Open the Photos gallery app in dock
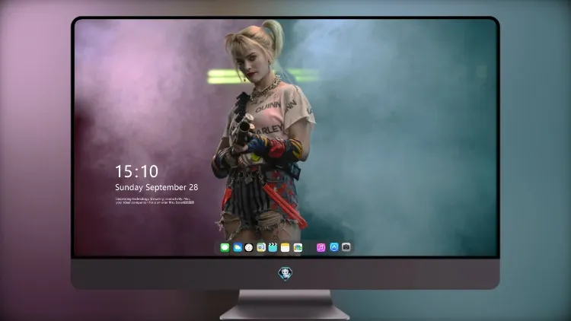 pyautogui.click(x=298, y=247)
